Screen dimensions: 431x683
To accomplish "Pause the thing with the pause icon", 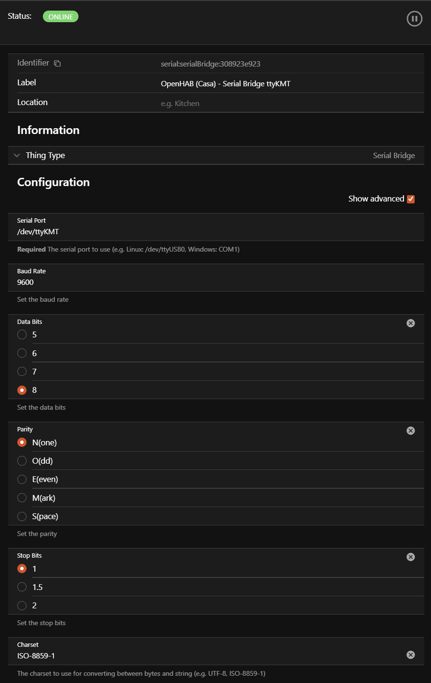I will (414, 19).
